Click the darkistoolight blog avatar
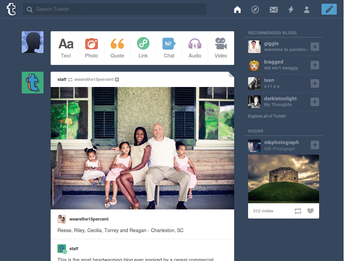This screenshot has height=261, width=348. tap(254, 102)
